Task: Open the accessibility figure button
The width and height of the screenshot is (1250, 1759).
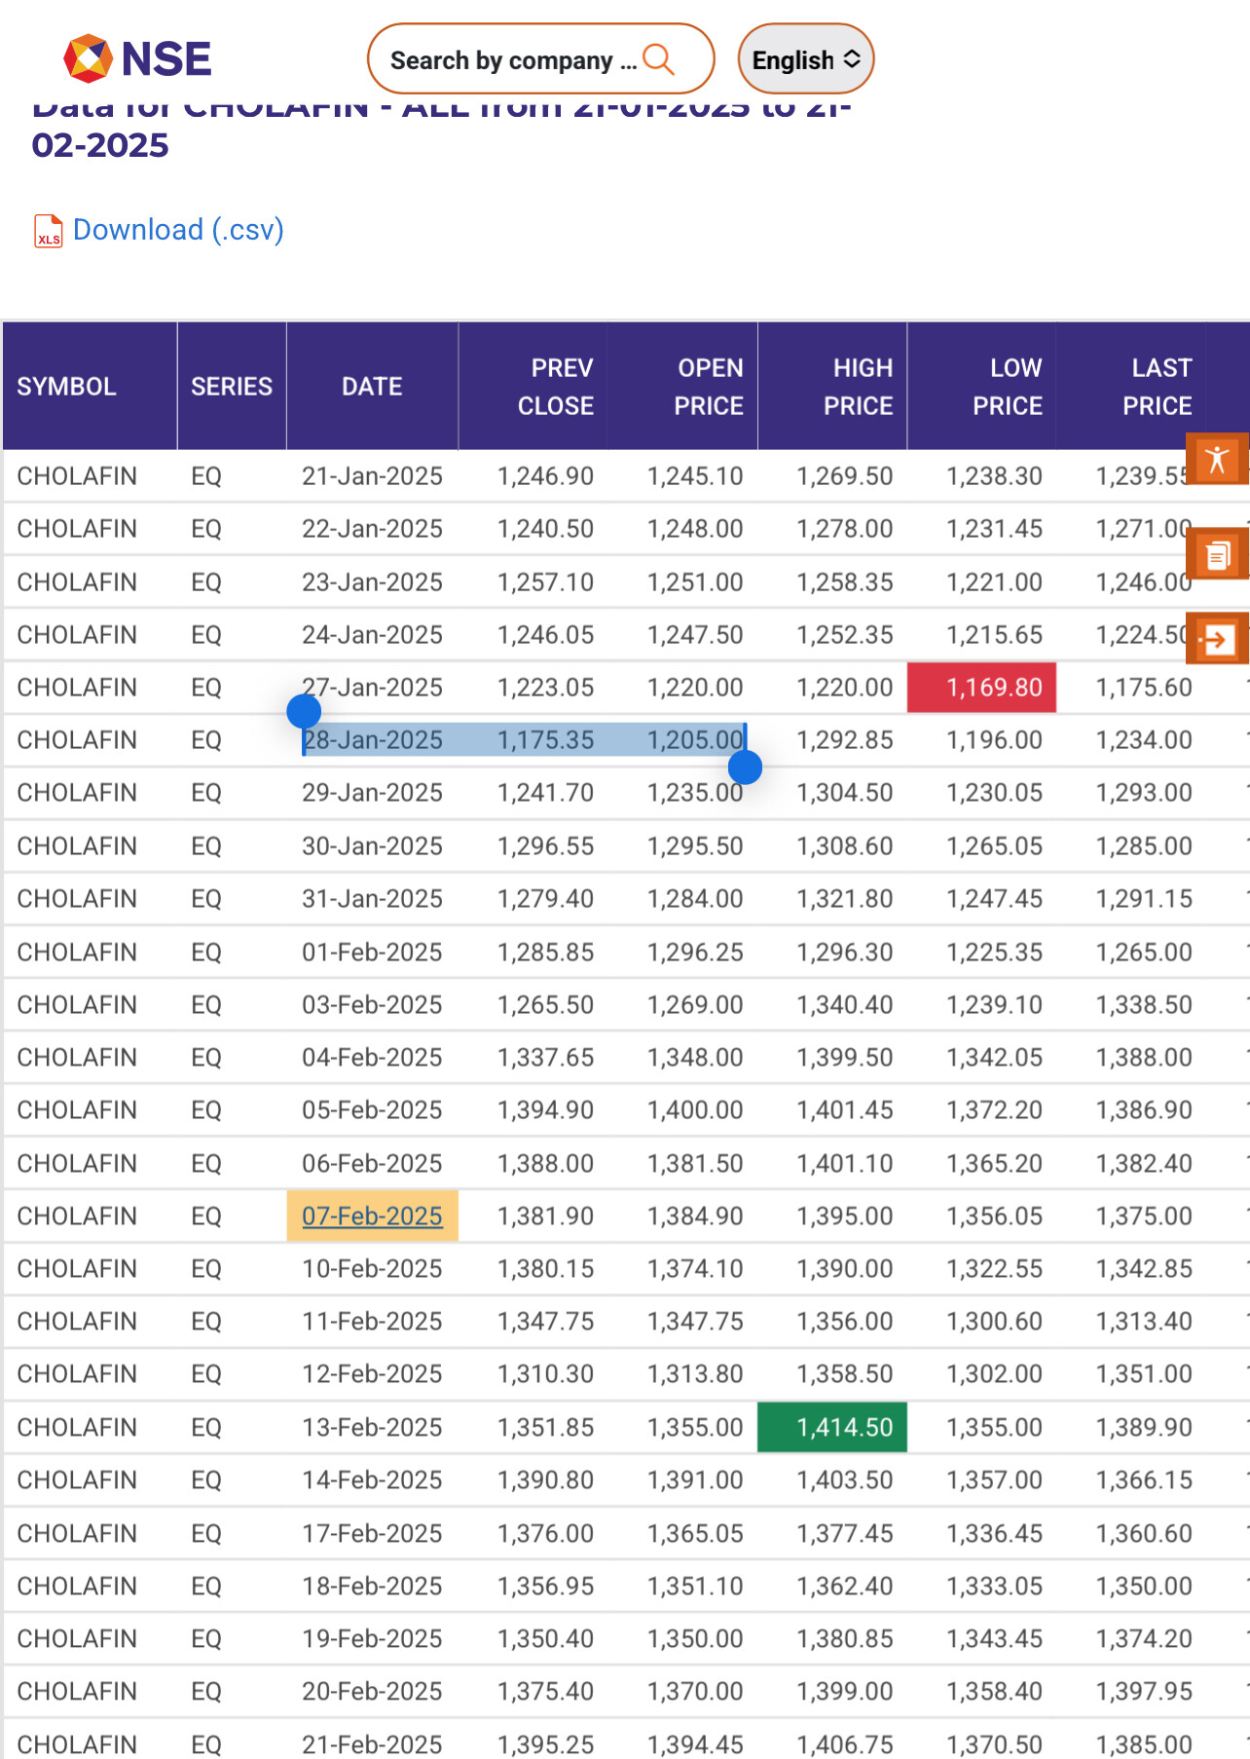Action: click(1217, 459)
